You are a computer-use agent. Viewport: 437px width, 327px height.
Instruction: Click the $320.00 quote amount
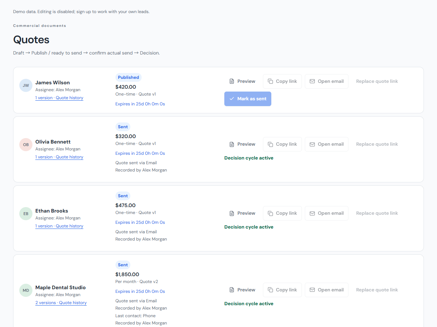(126, 136)
